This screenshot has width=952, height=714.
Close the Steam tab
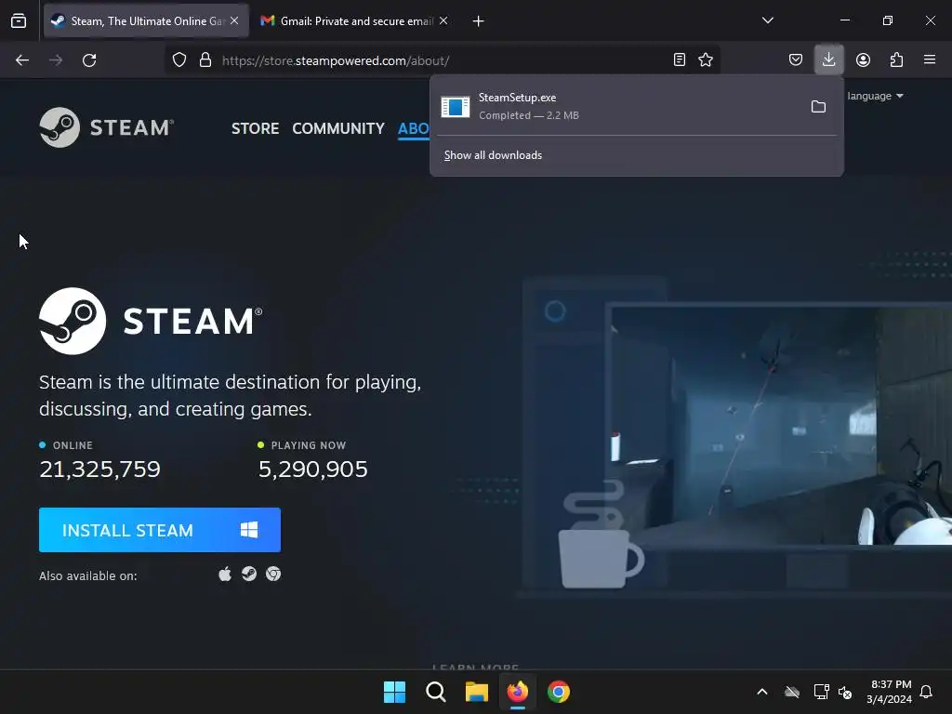234,20
